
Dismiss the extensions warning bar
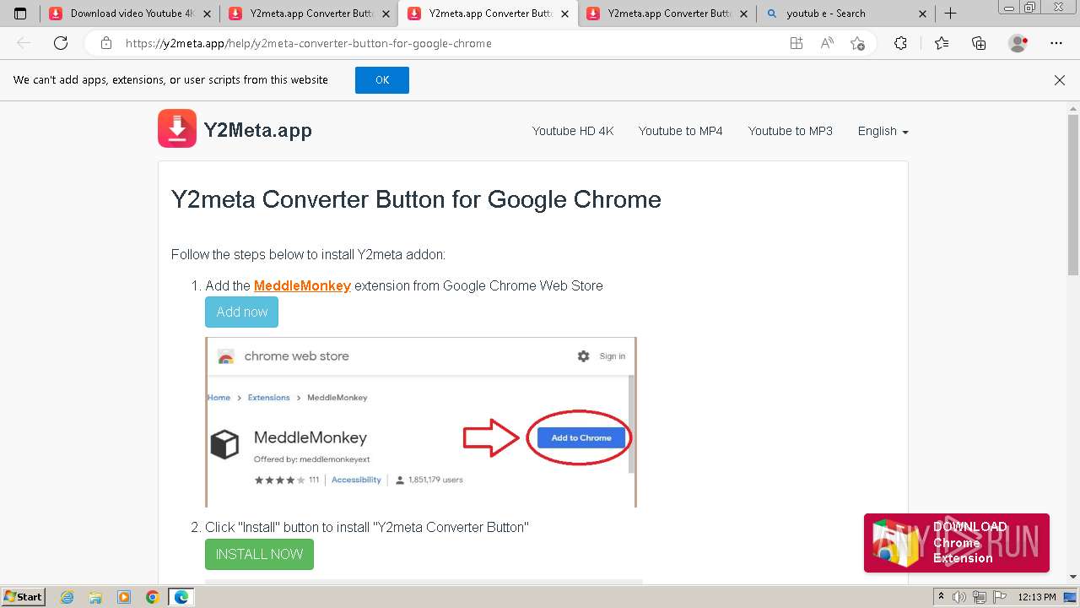pyautogui.click(x=1060, y=80)
